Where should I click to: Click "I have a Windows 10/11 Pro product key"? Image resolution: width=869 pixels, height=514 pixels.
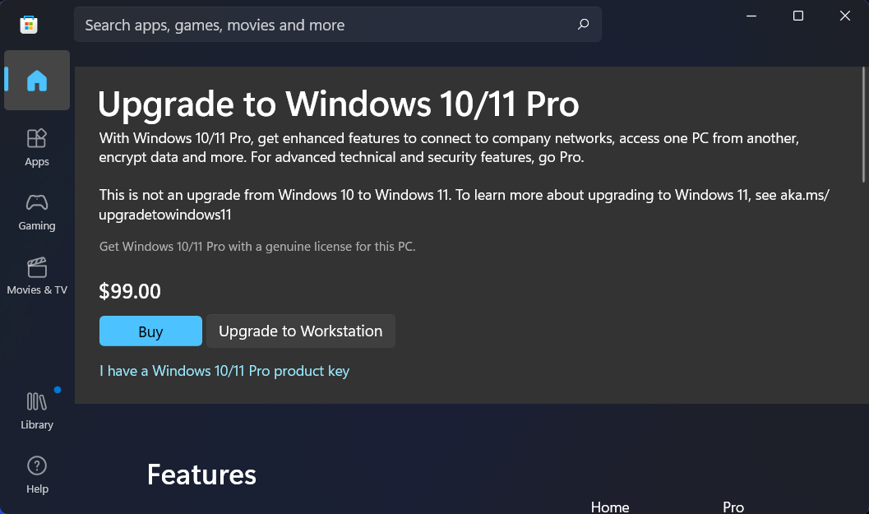click(224, 371)
